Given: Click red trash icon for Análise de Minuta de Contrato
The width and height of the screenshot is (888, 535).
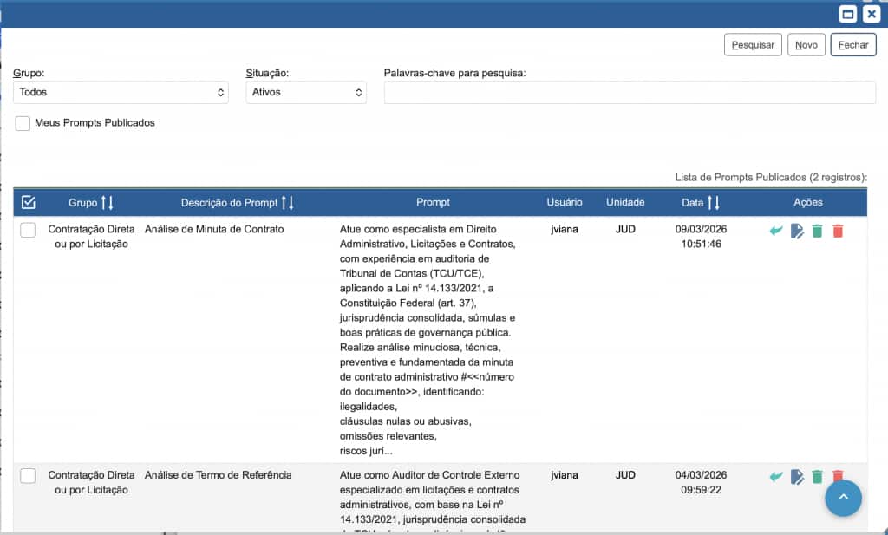Looking at the screenshot, I should (x=839, y=231).
